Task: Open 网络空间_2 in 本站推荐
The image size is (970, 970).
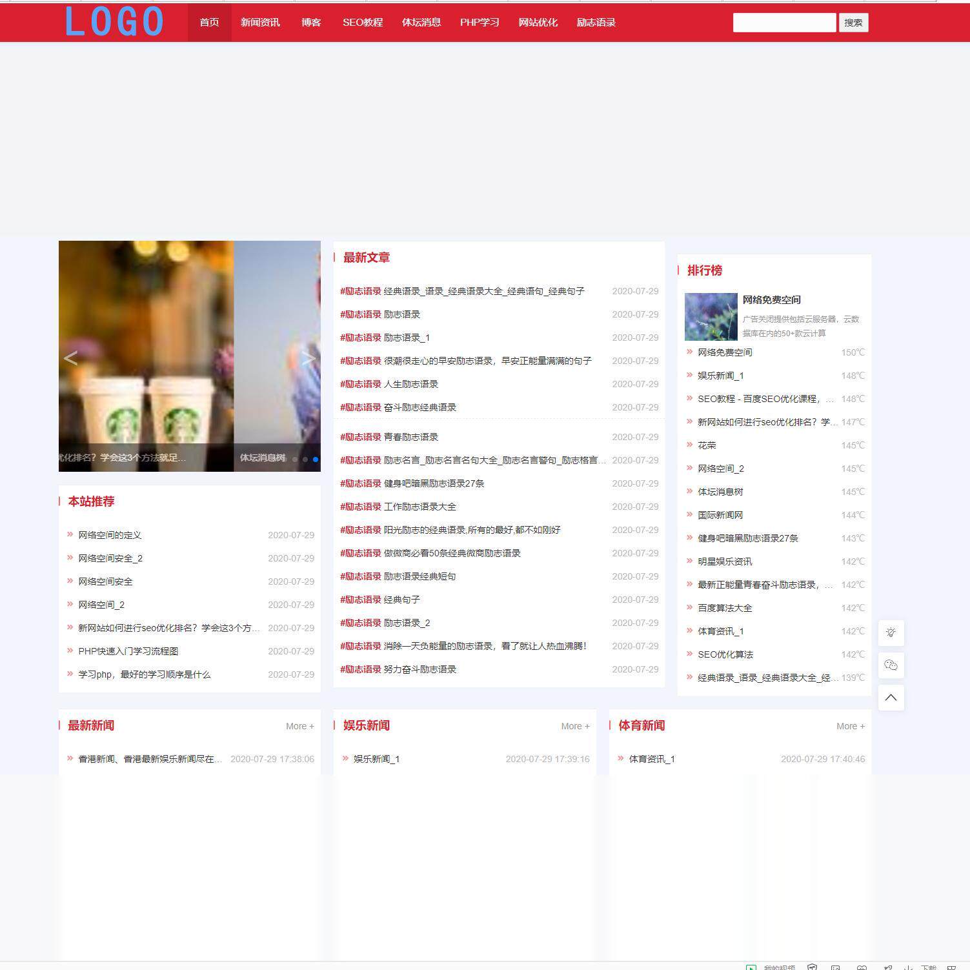Action: pos(101,605)
